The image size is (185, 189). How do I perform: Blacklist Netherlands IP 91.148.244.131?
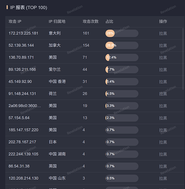click(163, 94)
